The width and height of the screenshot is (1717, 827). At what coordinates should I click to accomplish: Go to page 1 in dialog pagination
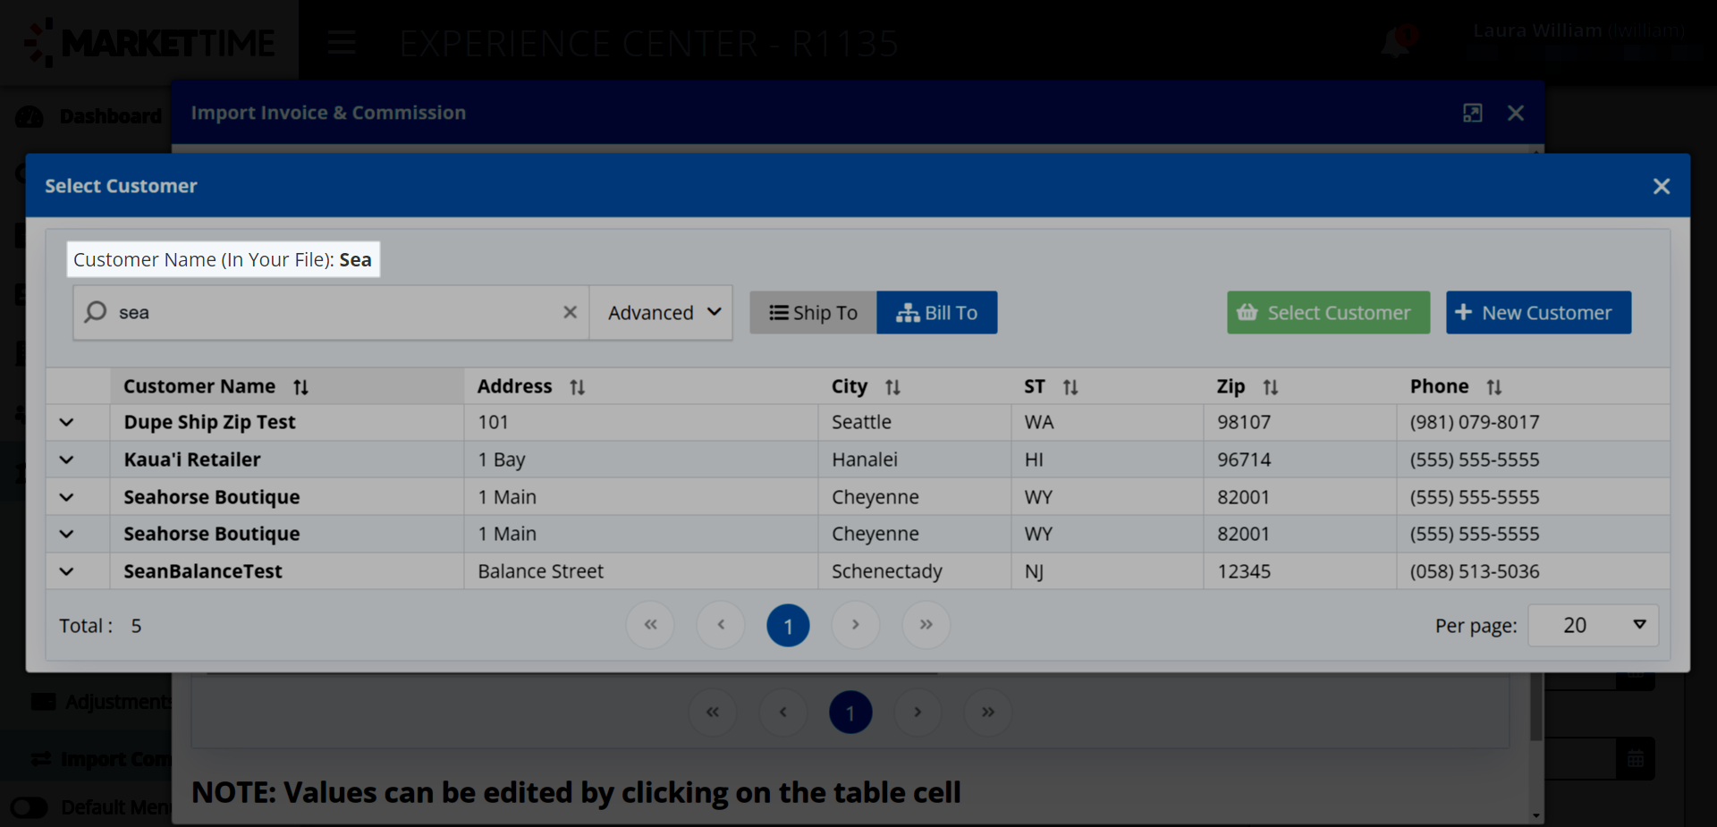click(788, 625)
